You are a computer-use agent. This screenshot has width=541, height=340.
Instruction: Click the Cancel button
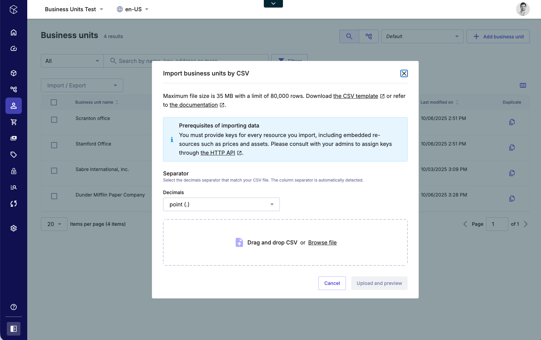tap(332, 283)
